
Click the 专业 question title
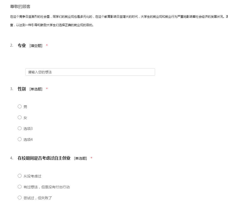[x=22, y=45]
